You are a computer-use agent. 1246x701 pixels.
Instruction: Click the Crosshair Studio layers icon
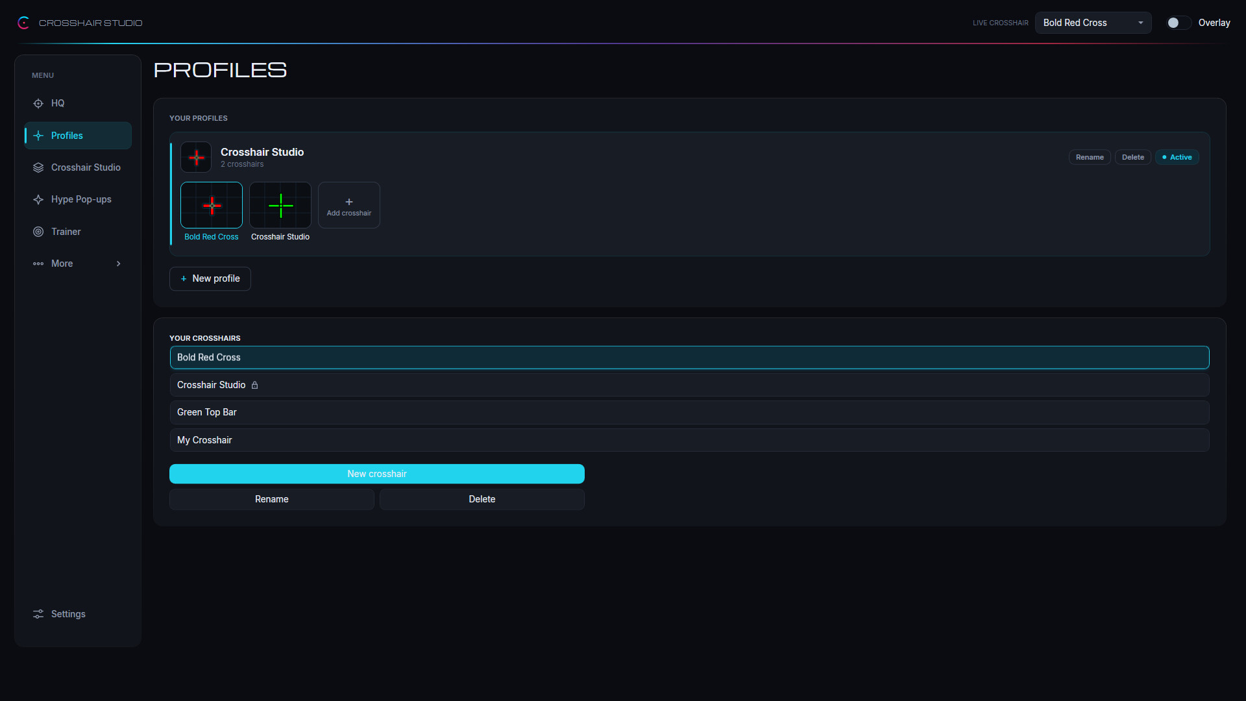pyautogui.click(x=38, y=167)
